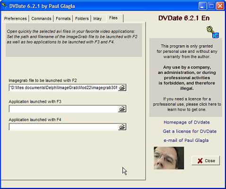The height and width of the screenshot is (189, 226).
Task: Select the Files tab
Action: coord(113,18)
